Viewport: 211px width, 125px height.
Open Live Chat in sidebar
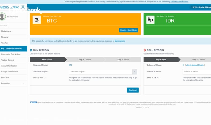pos(13,78)
